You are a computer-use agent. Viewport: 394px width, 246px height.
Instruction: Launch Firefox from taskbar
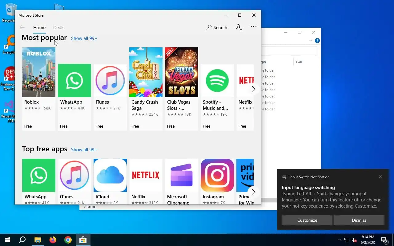coord(53,240)
